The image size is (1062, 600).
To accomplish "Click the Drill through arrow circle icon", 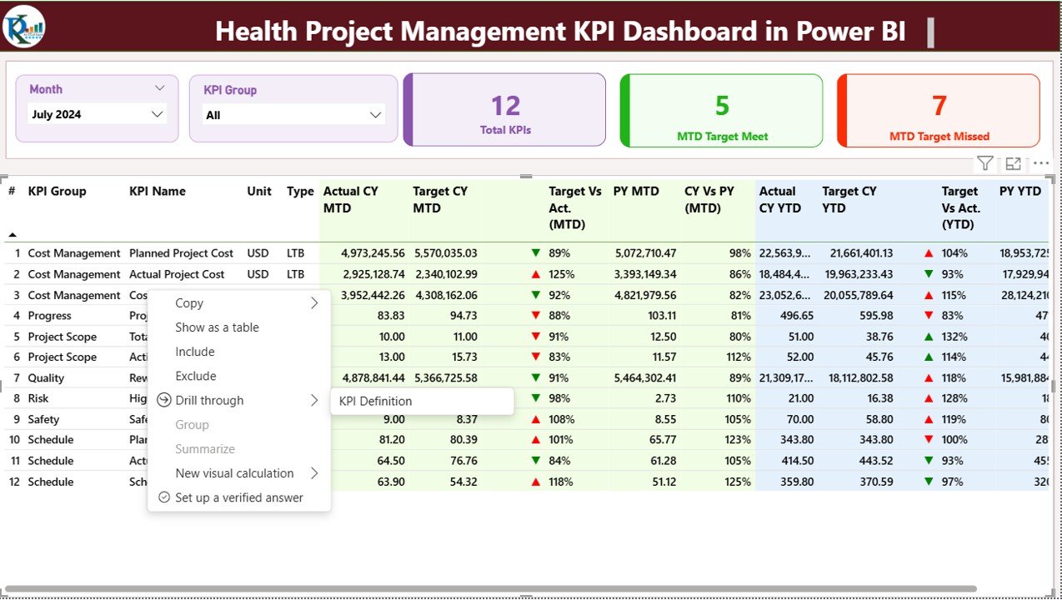I will (x=164, y=401).
